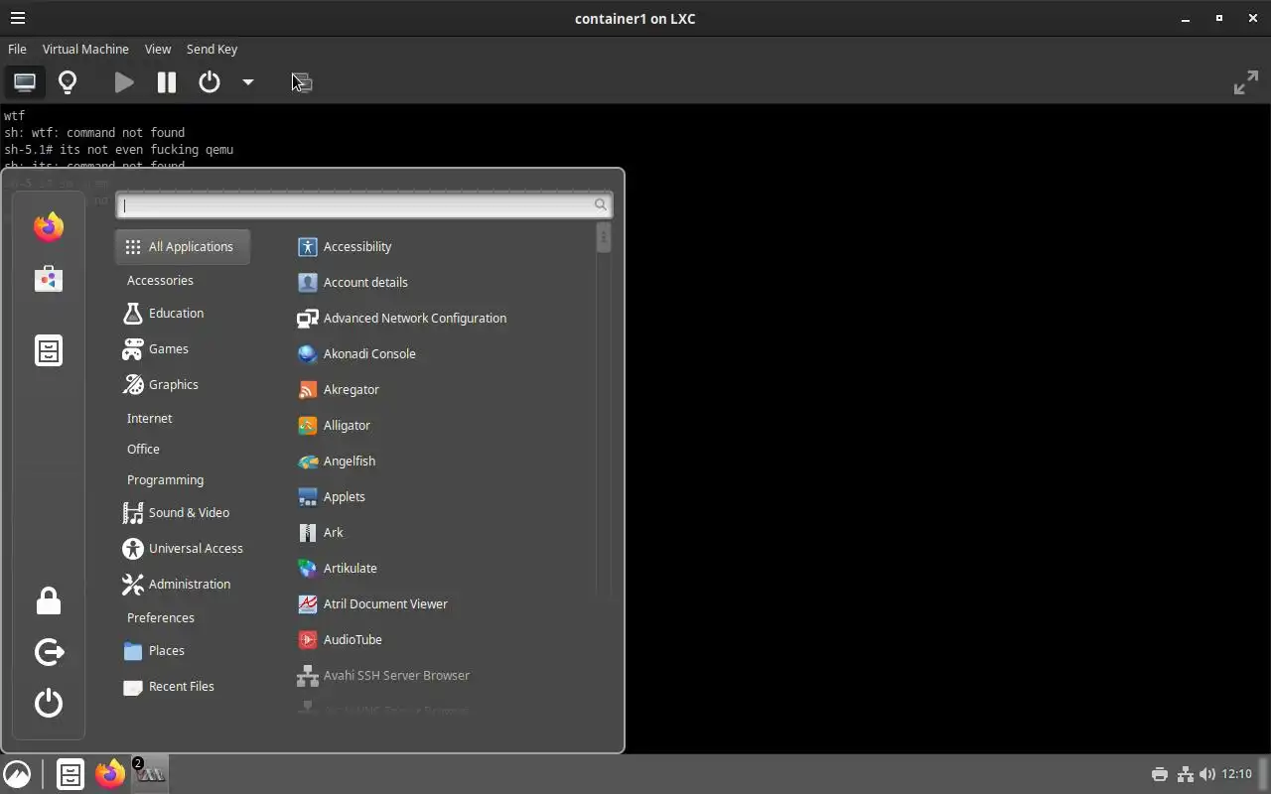Select the Education category

[x=165, y=313]
